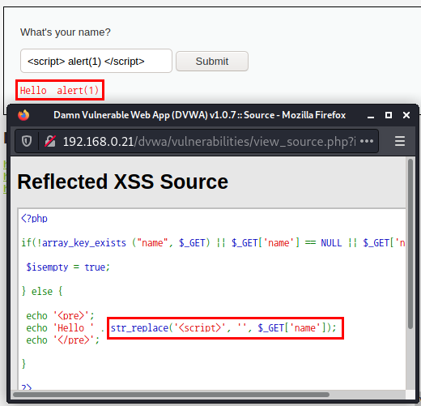
Task: Click the horizontal scrollbar of source window
Action: (x=171, y=395)
